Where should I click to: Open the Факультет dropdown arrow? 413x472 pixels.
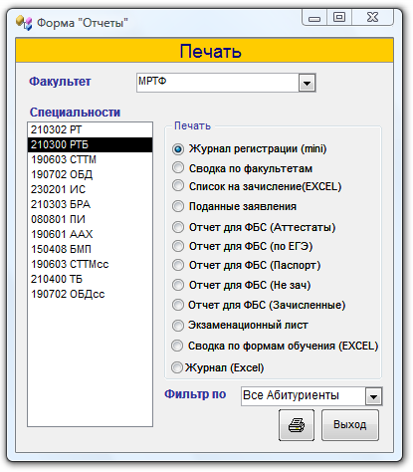click(x=308, y=83)
